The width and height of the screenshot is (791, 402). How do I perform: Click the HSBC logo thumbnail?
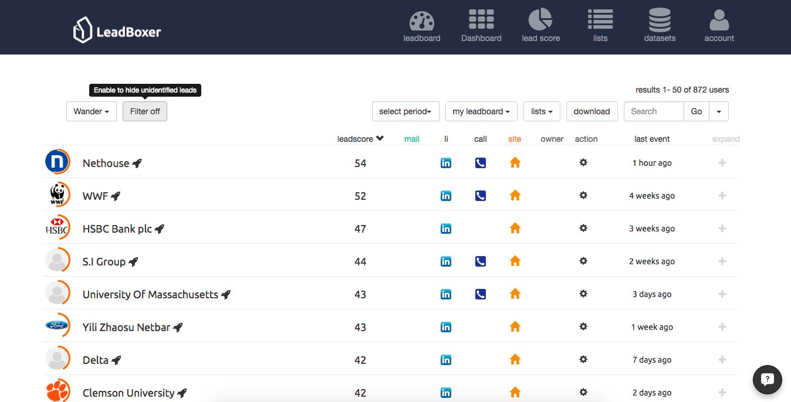click(x=58, y=227)
